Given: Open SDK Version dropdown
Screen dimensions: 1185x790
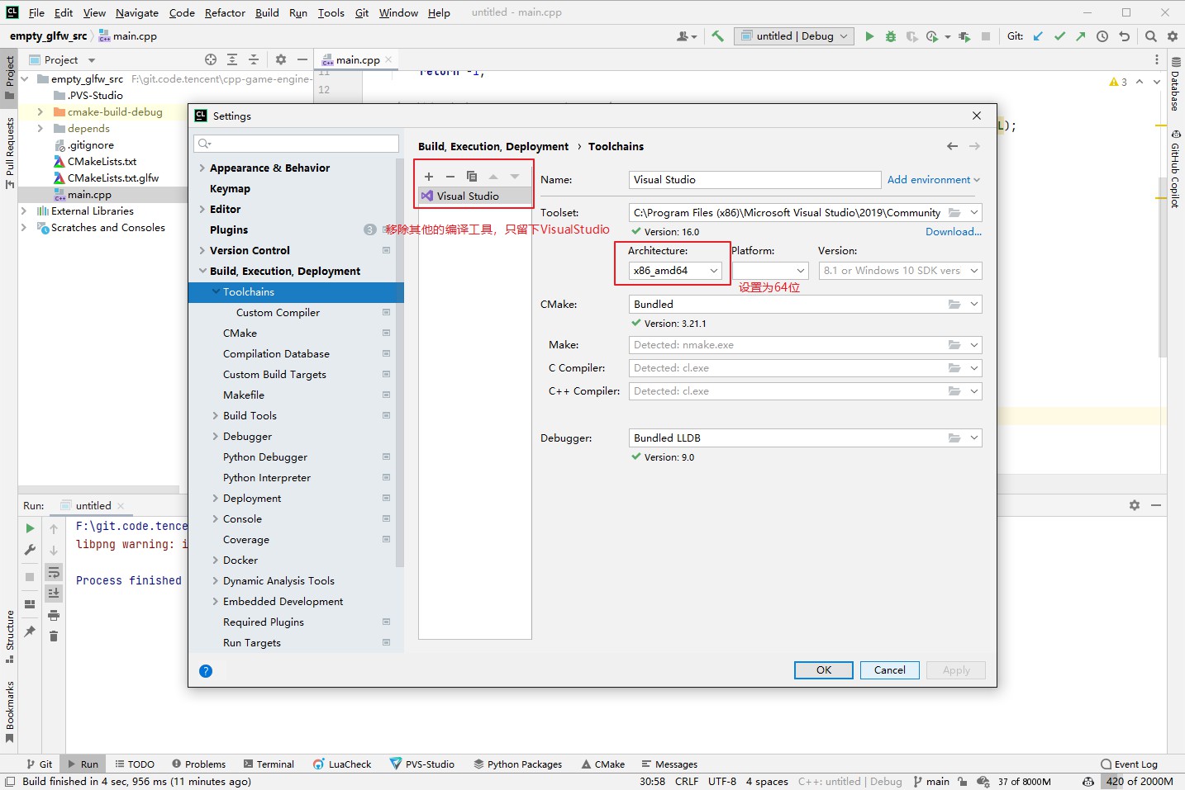Looking at the screenshot, I should tap(900, 271).
